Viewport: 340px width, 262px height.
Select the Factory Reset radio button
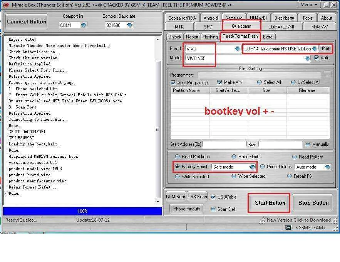click(x=177, y=167)
